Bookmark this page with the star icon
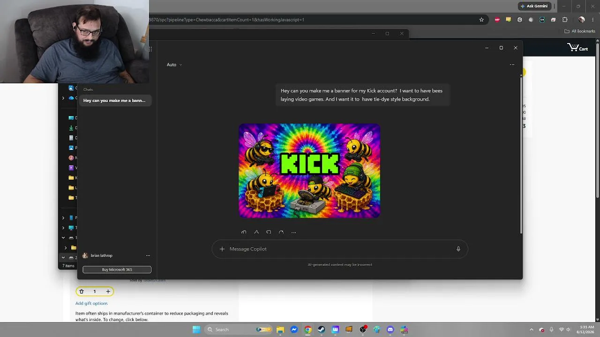 point(481,20)
